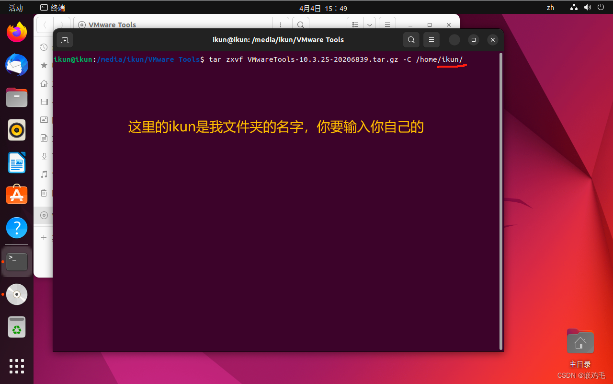Launch LibreOffice Writer from the dock
This screenshot has width=613, height=384.
[x=17, y=163]
